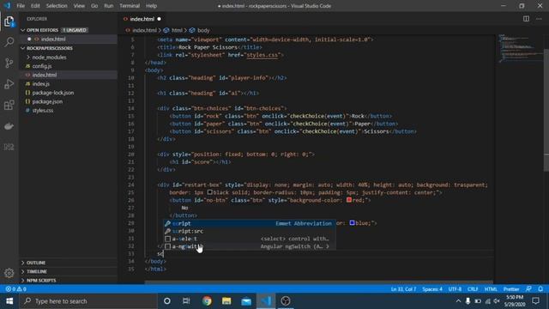
Task: Open the Help menu
Action: click(x=151, y=6)
